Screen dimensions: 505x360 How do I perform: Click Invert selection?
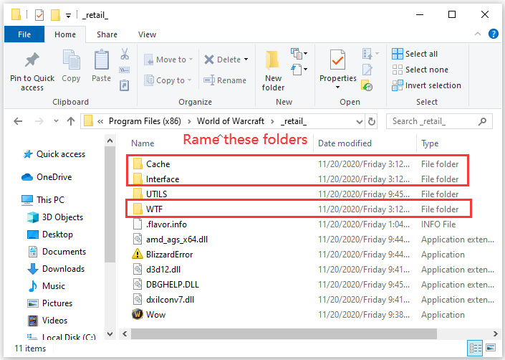[x=426, y=85]
